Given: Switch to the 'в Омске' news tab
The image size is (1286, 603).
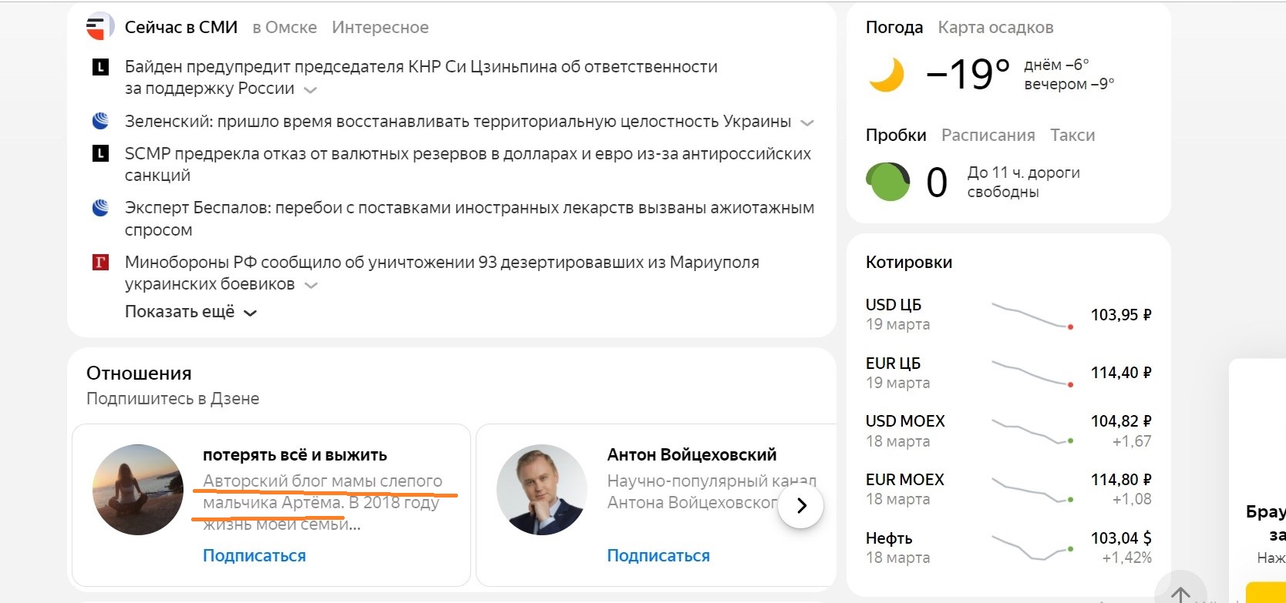Looking at the screenshot, I should coord(284,28).
